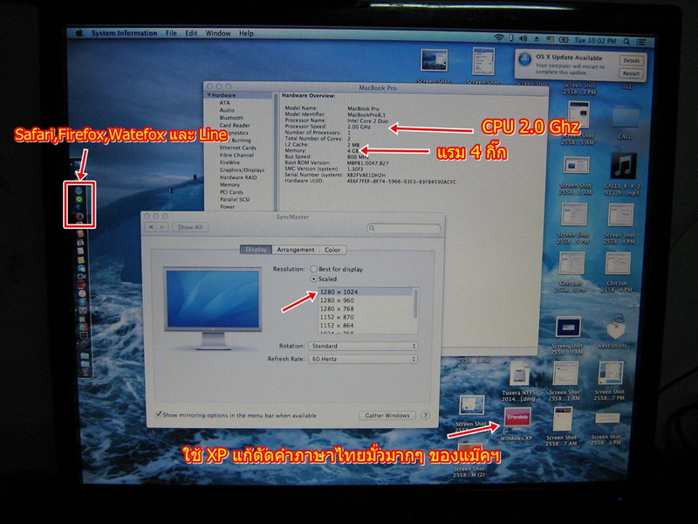Viewport: 698px width, 524px height.
Task: Select Screen Shot 2558...5 AM icon
Action: pyautogui.click(x=578, y=115)
